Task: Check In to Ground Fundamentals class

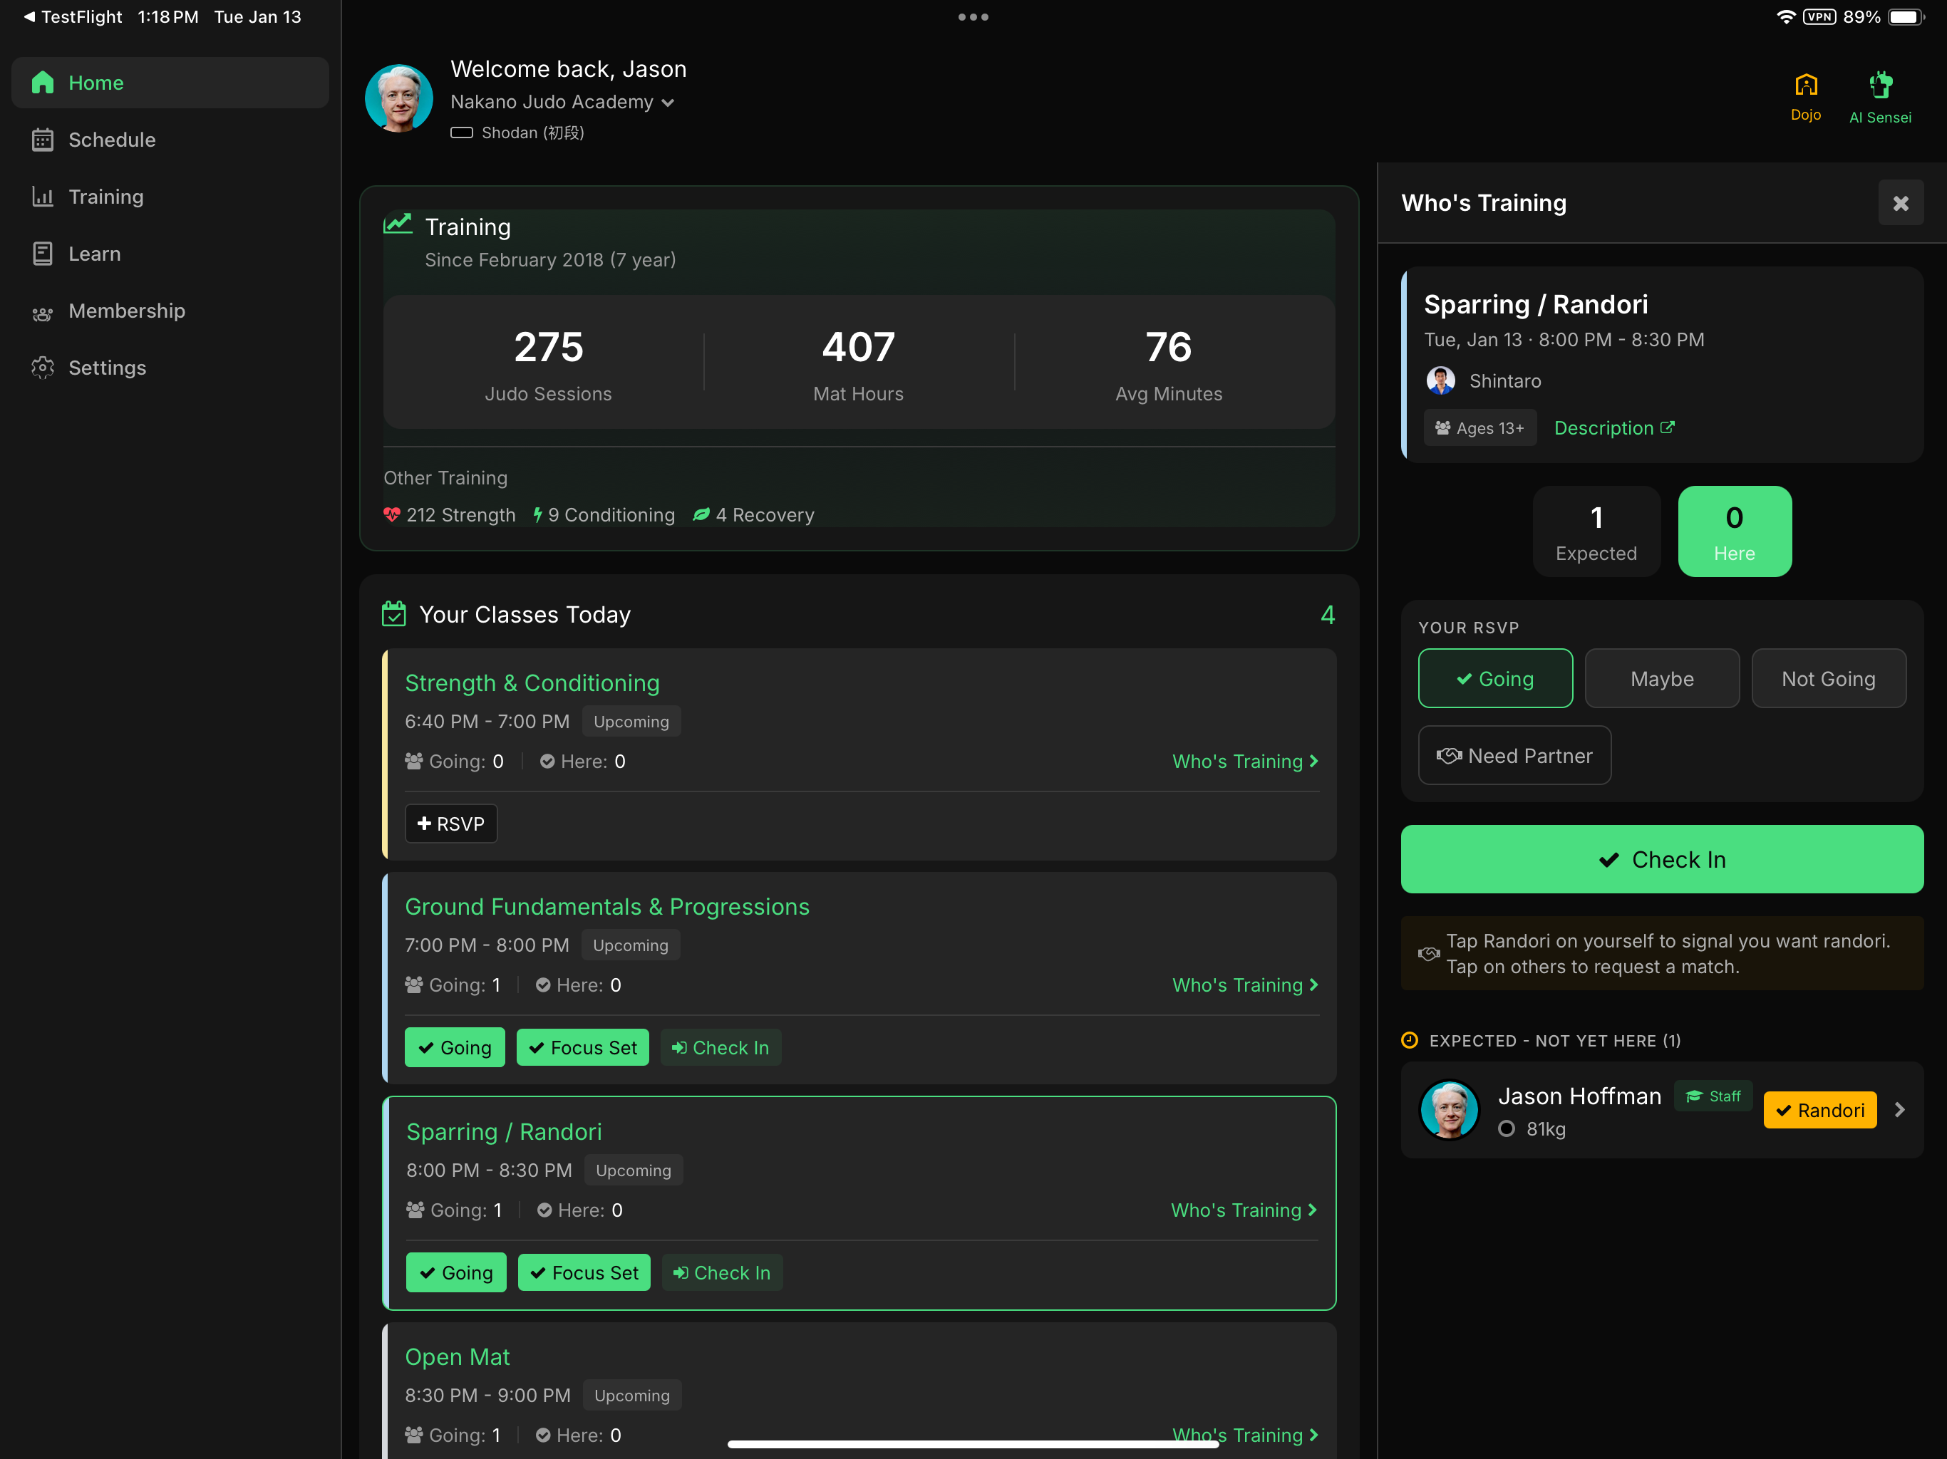Action: [x=720, y=1047]
